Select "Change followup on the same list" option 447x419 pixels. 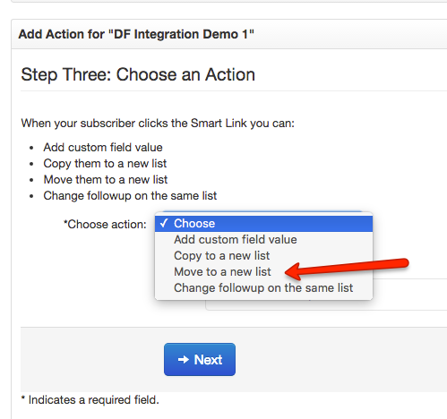pos(263,288)
